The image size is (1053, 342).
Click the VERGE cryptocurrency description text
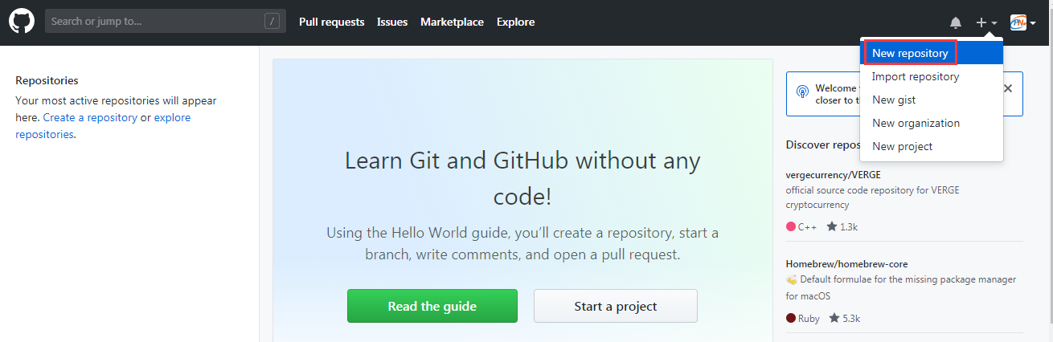point(873,197)
